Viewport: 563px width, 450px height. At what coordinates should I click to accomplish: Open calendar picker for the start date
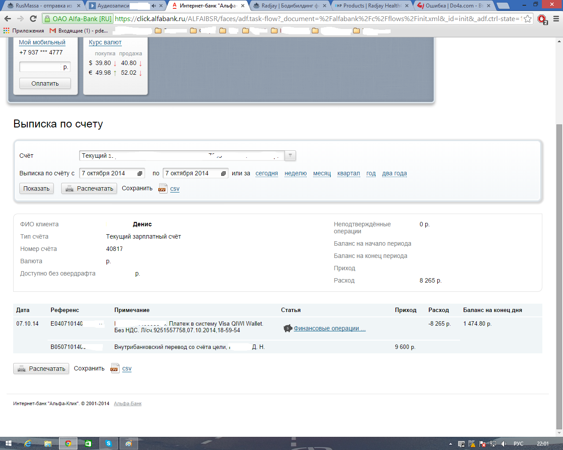click(x=140, y=174)
